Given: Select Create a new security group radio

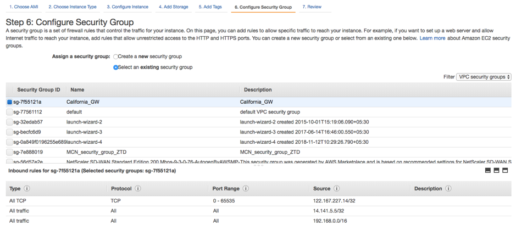Looking at the screenshot, I should pyautogui.click(x=115, y=57).
